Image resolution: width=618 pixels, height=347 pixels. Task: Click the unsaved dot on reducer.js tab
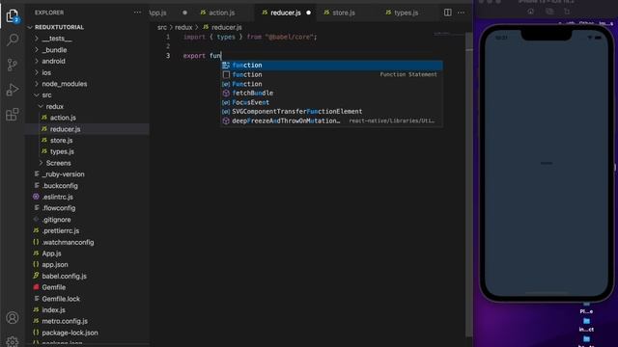(309, 13)
